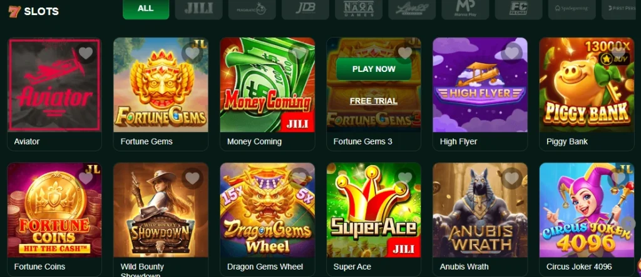Open the Piggy Bank game thumbnail
The height and width of the screenshot is (277, 641).
pos(587,85)
